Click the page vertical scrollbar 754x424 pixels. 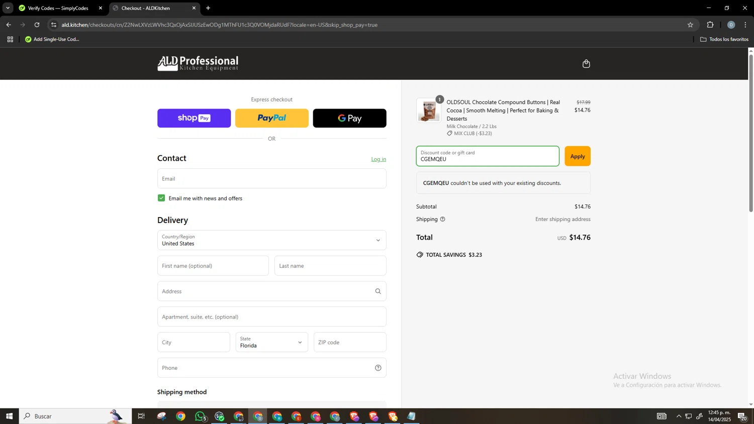click(751, 133)
